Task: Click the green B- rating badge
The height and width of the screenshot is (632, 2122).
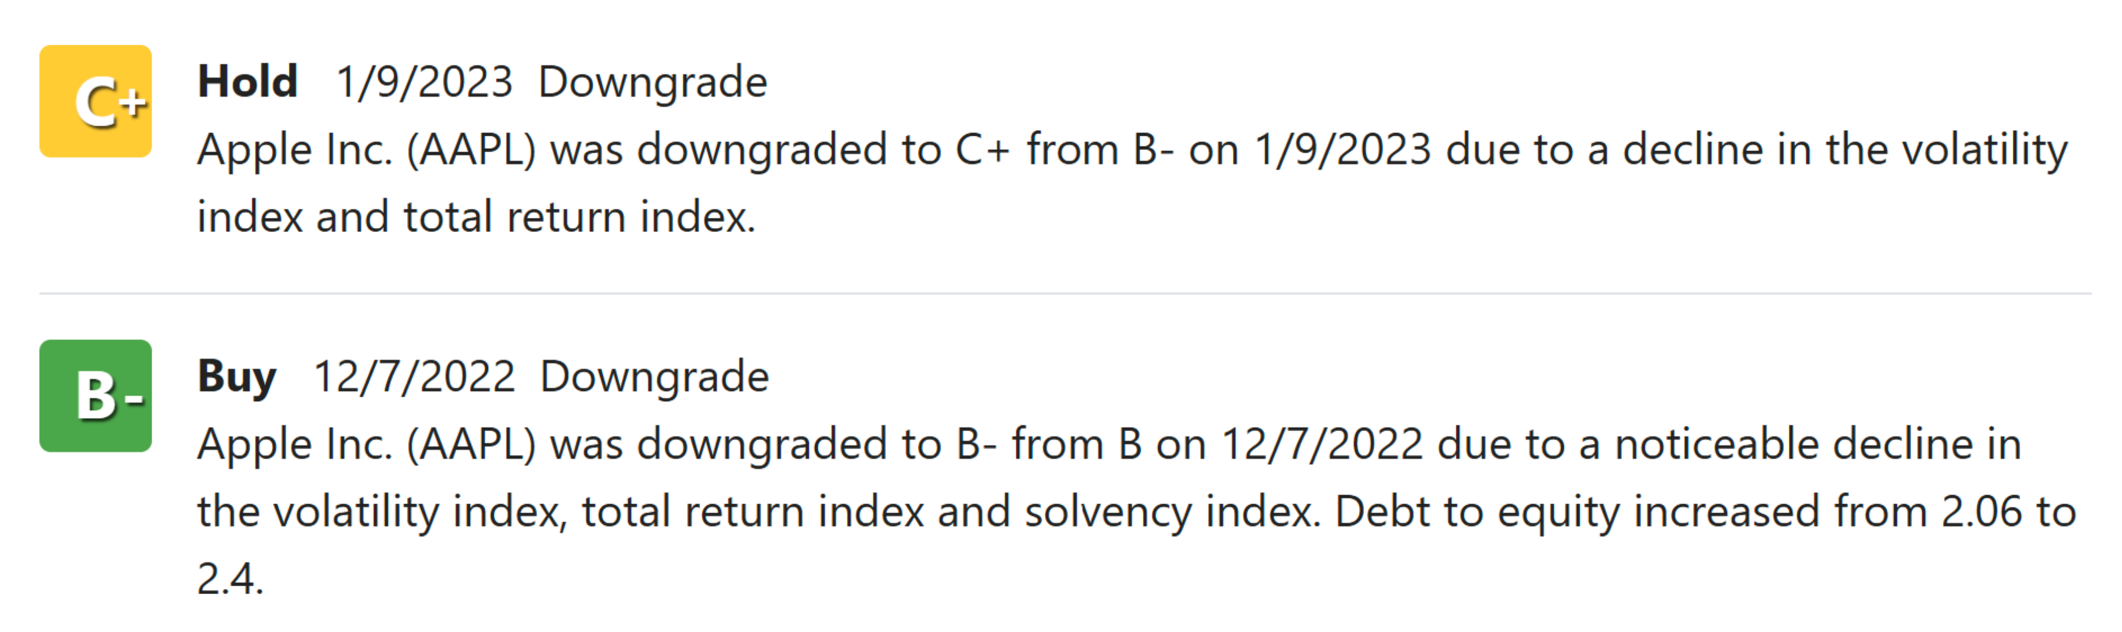Action: 96,395
